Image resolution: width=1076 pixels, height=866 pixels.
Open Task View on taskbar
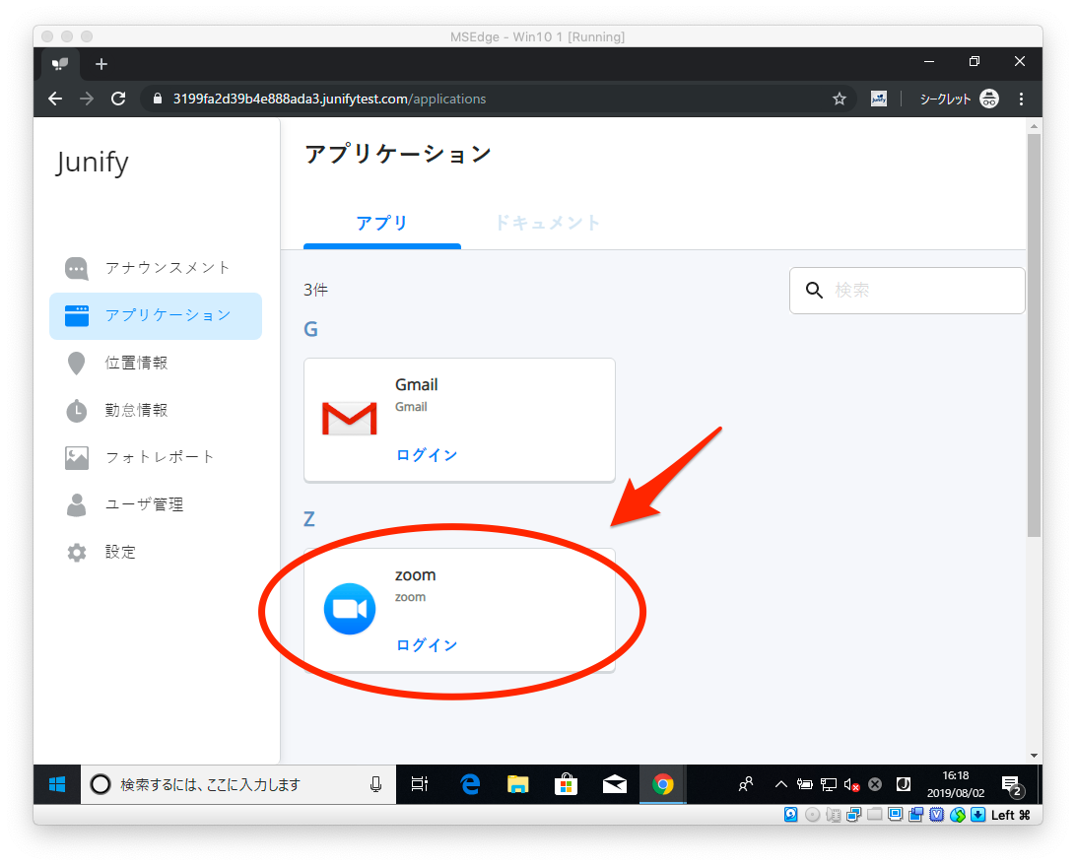coord(420,784)
